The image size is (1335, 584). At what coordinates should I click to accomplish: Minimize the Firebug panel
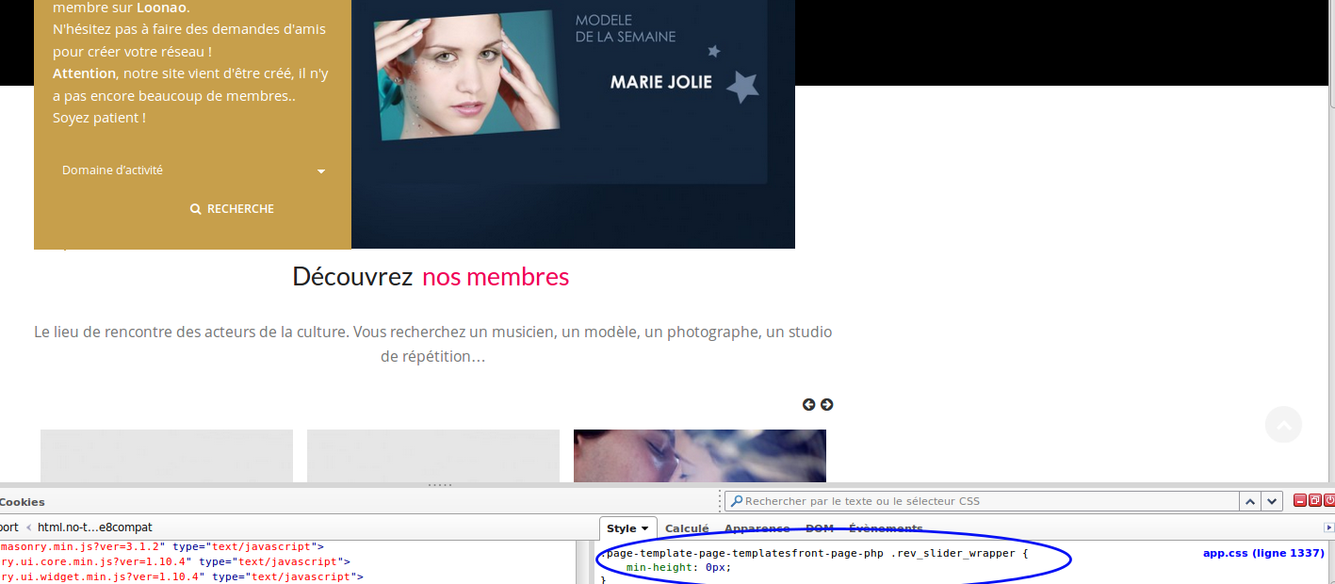1301,501
